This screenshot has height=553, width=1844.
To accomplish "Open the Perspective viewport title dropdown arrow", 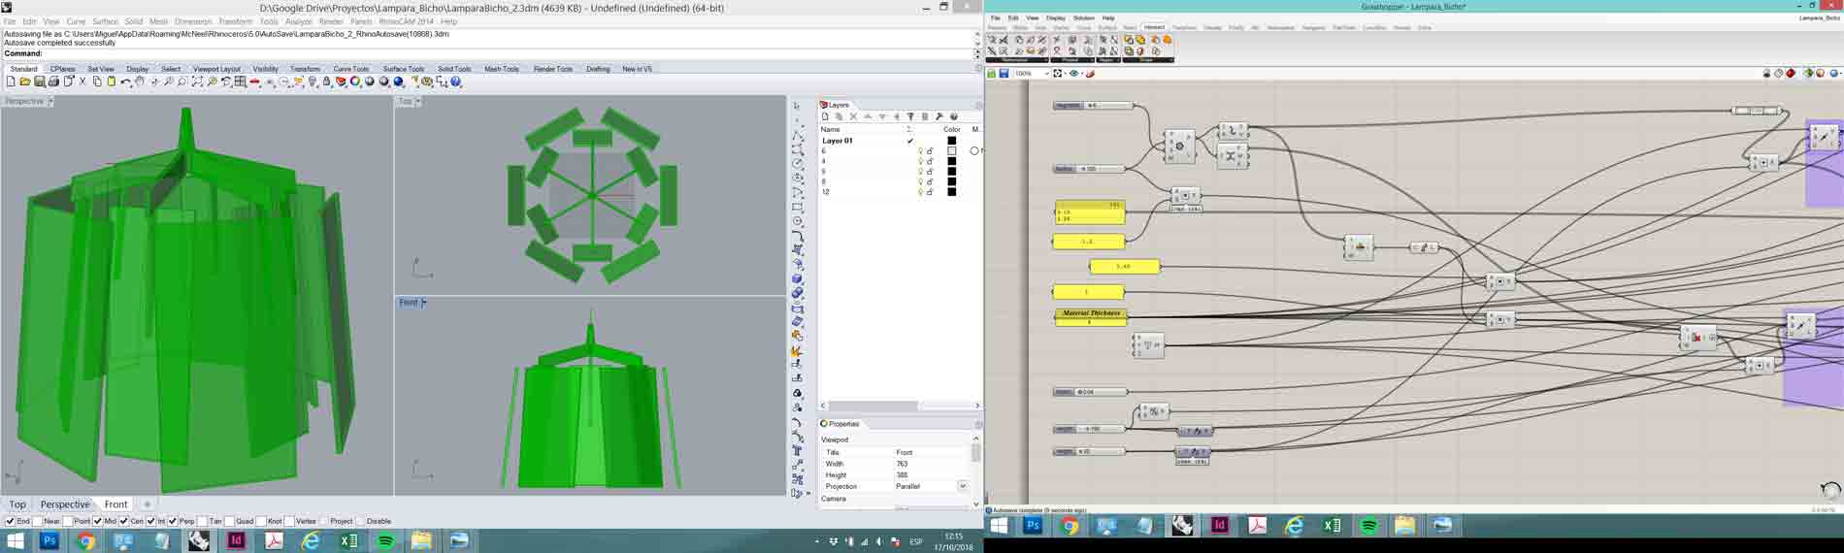I will coord(50,101).
